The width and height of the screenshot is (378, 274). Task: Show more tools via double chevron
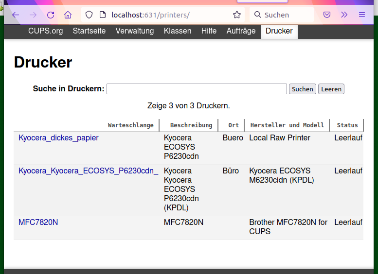344,15
